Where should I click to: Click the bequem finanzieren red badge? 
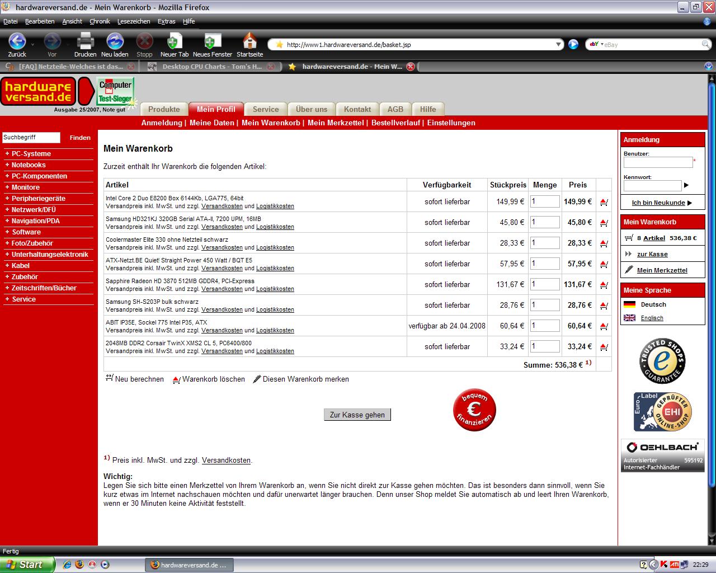pyautogui.click(x=474, y=410)
